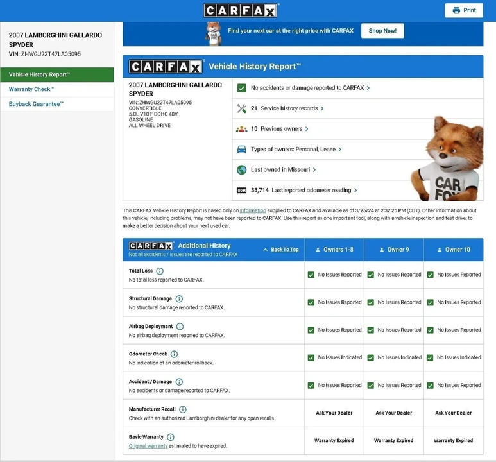Expand the Types of owners chevron
Screen dimensions: 496x462
pyautogui.click(x=339, y=150)
